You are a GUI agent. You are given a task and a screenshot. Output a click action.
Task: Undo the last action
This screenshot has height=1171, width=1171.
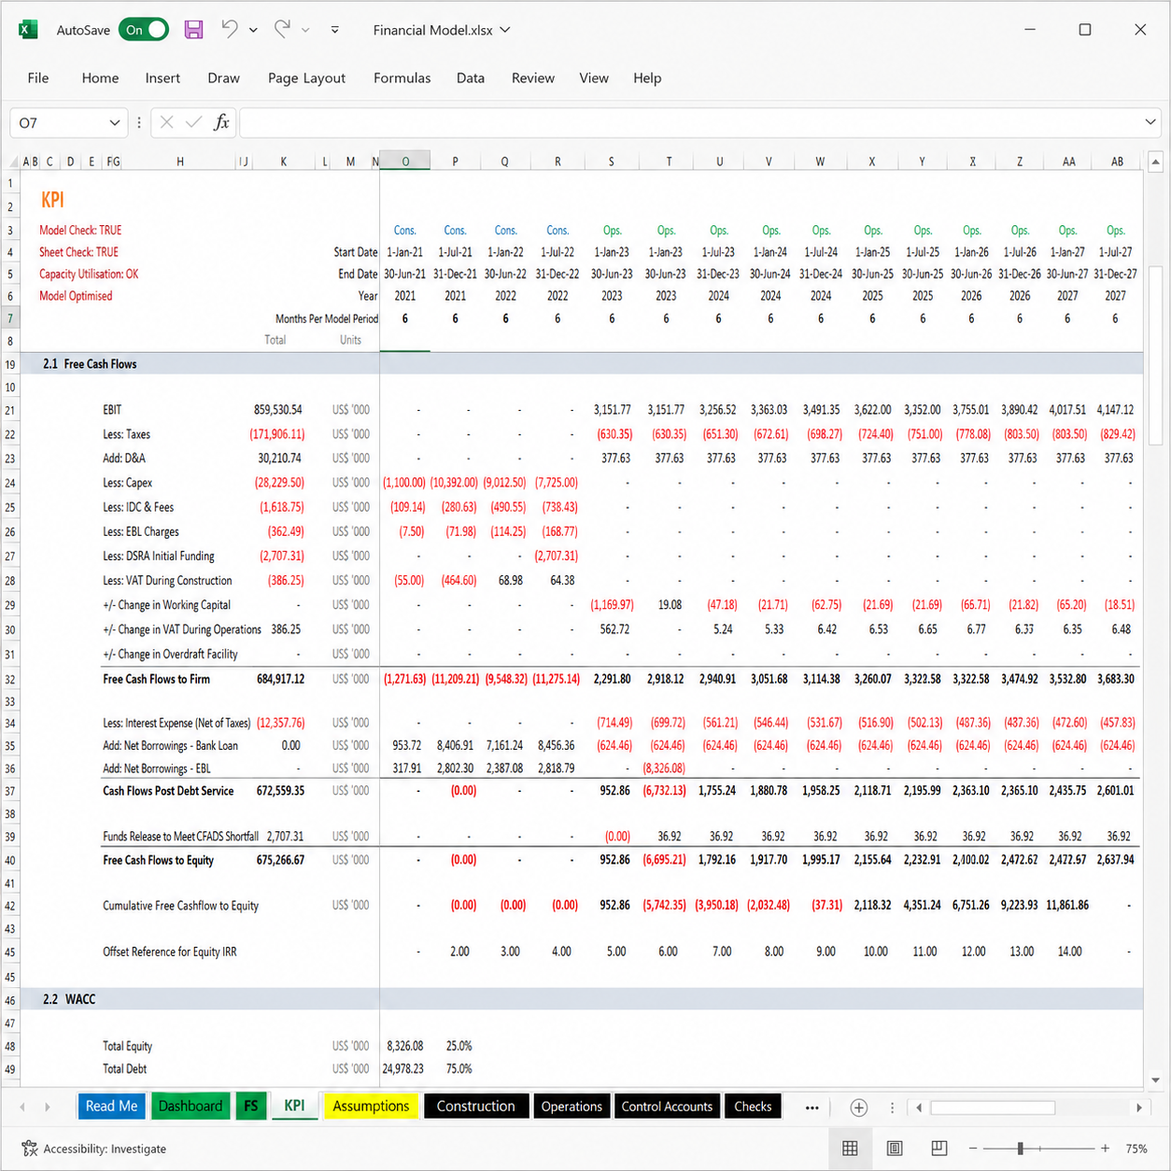tap(229, 29)
